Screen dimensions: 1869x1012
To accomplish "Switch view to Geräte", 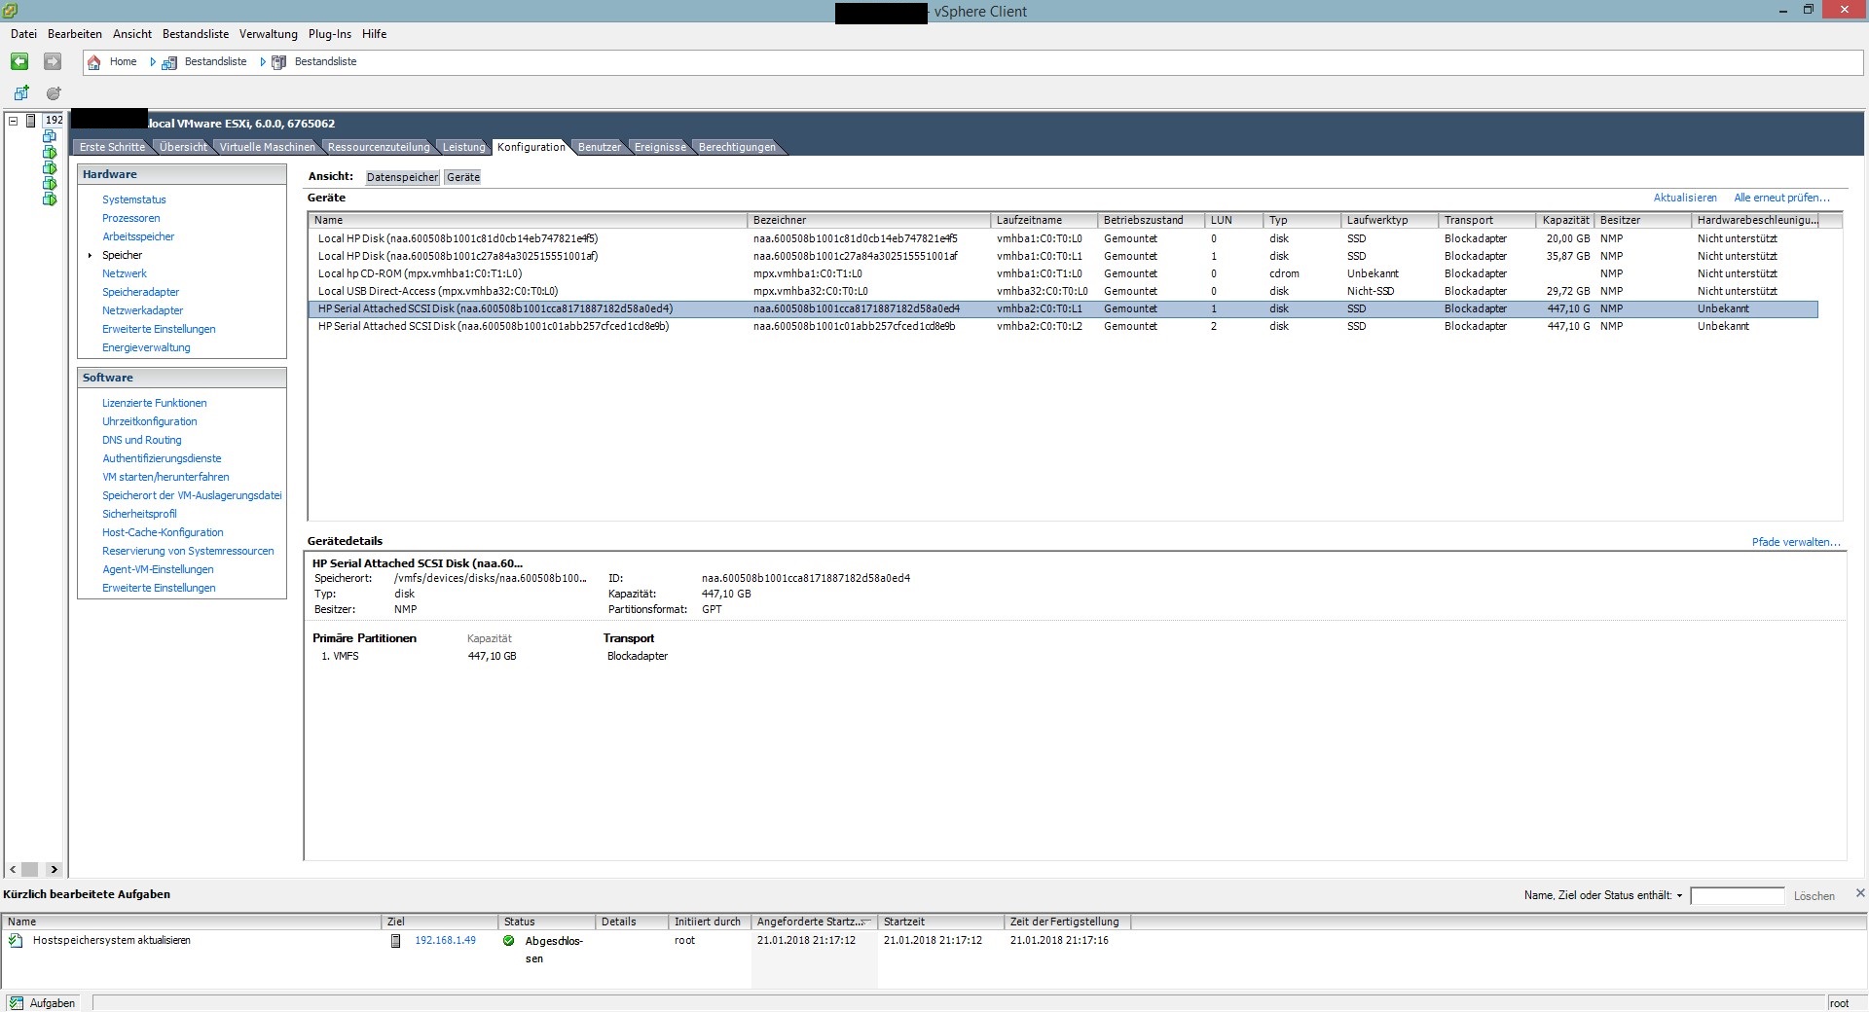I will click(x=463, y=177).
